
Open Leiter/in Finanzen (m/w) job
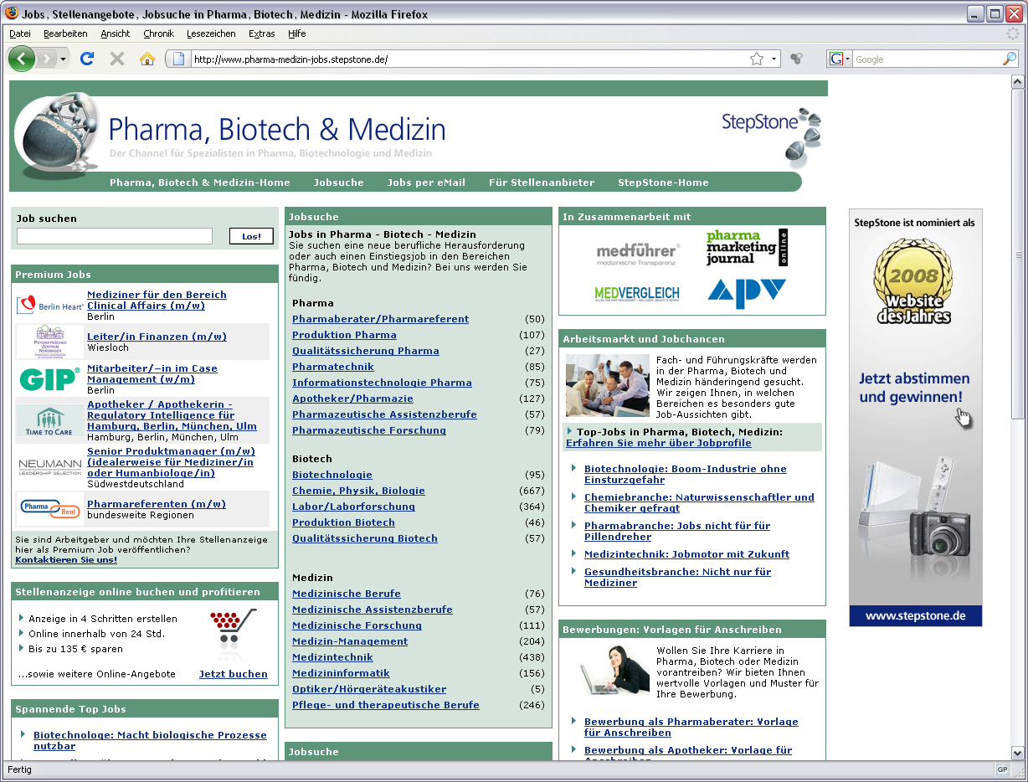click(157, 337)
